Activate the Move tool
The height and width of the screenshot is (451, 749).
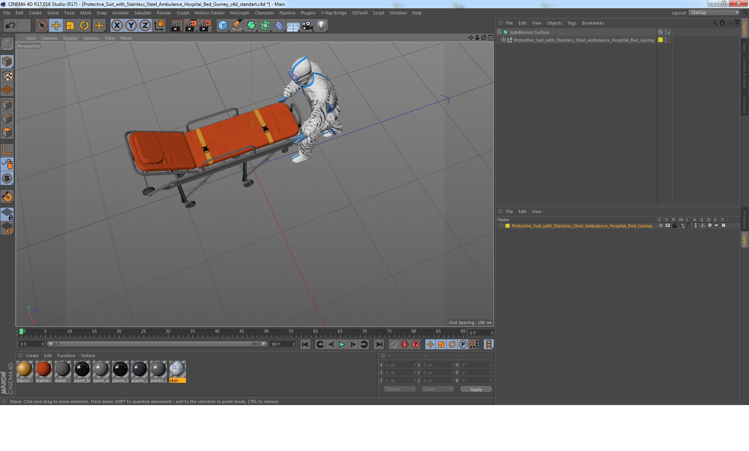(56, 26)
